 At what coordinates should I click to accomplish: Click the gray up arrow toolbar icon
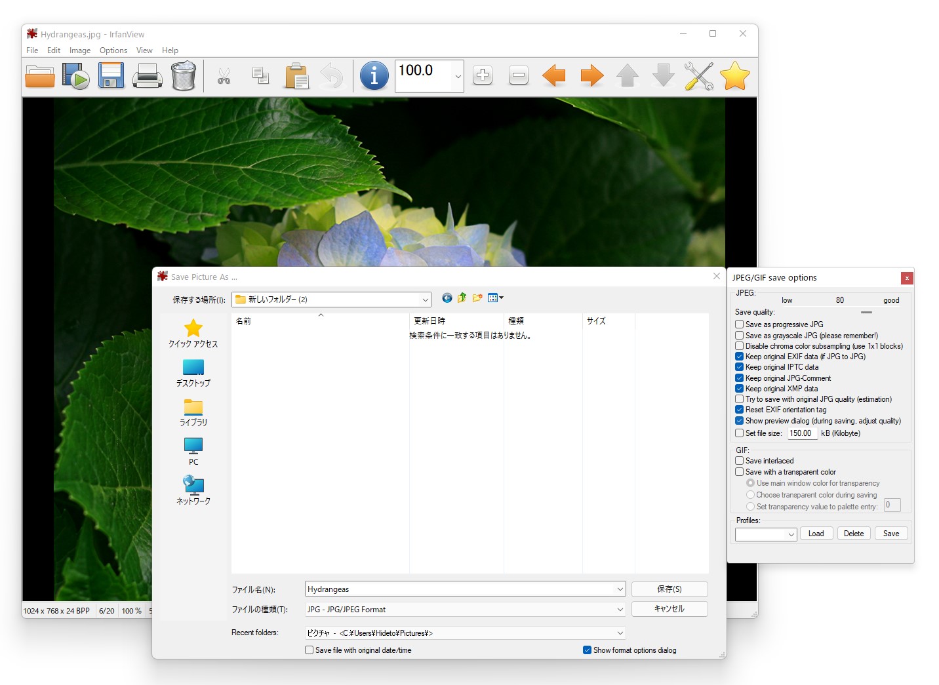tap(628, 75)
